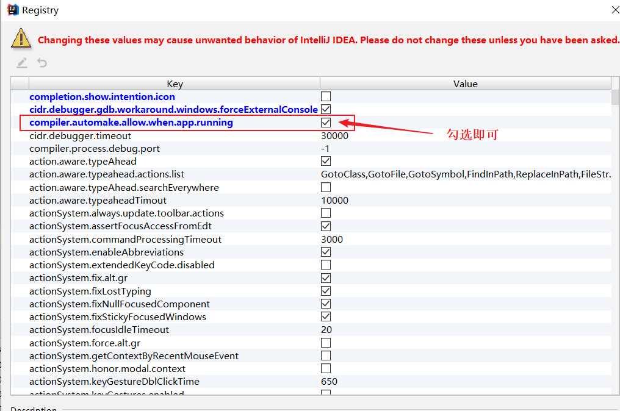620x411 pixels.
Task: Enable actionSystem.getContextByRecentMouseEvent checkbox
Action: (326, 356)
